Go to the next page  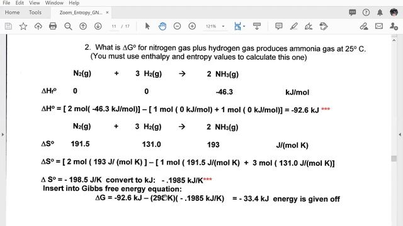point(98,26)
